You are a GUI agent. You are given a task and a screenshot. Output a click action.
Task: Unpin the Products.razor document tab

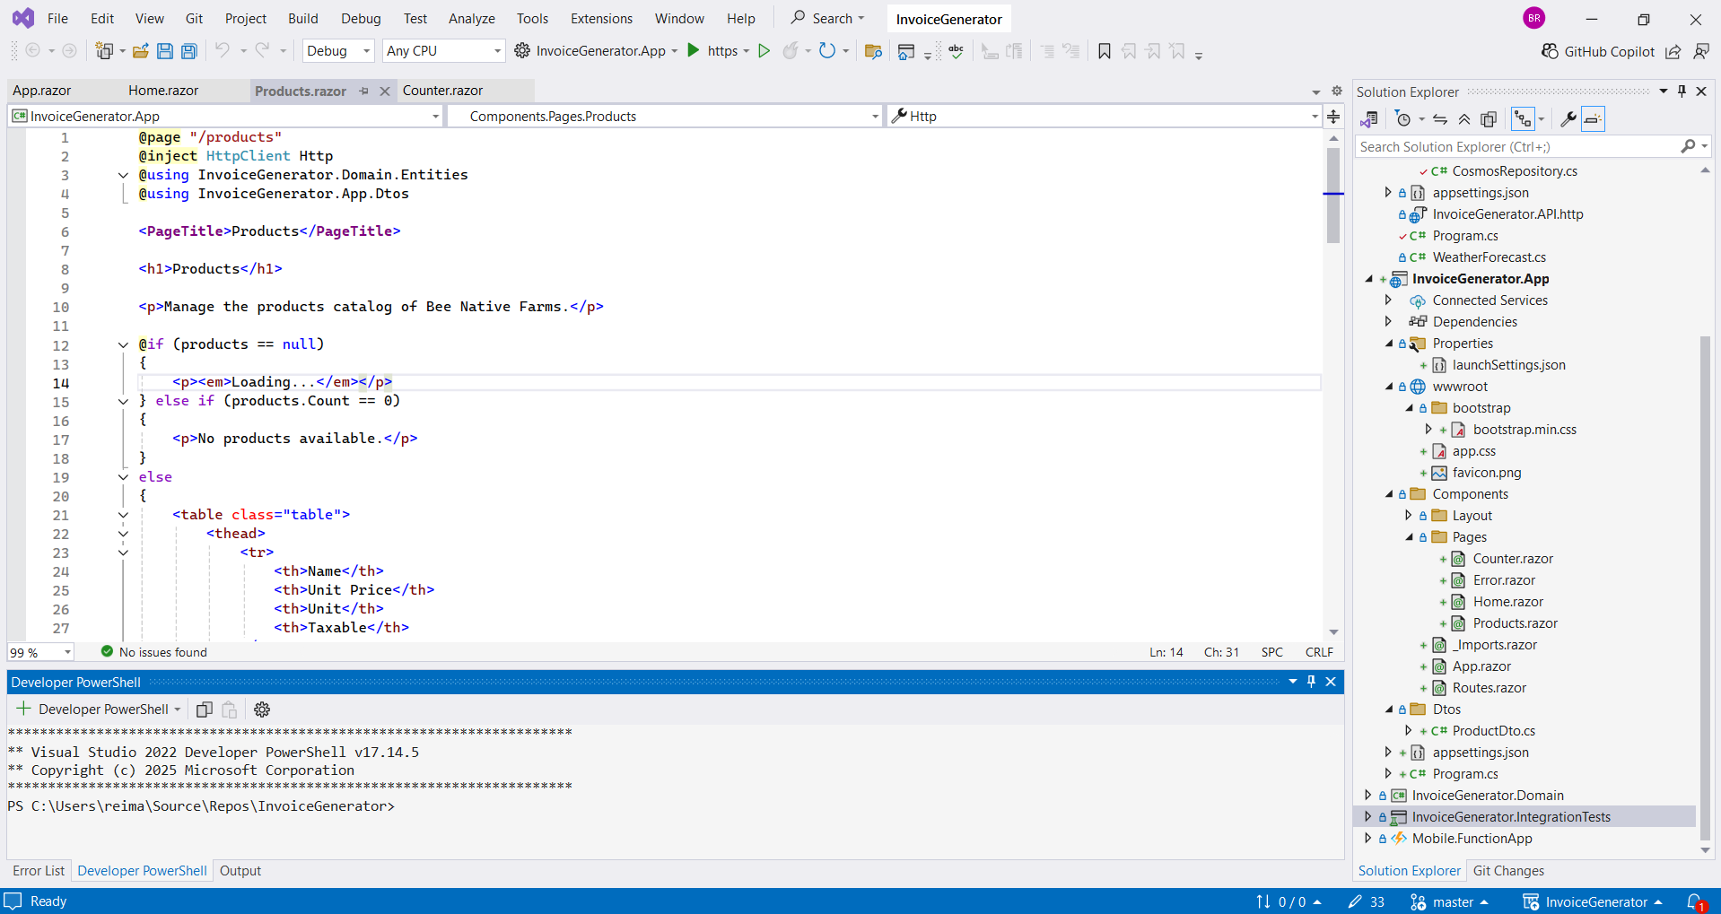(x=364, y=91)
